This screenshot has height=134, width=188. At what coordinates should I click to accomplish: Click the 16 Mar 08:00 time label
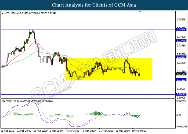coord(123,131)
